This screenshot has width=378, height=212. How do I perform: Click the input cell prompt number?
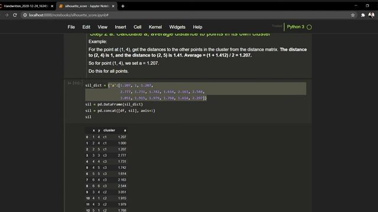pos(75,83)
